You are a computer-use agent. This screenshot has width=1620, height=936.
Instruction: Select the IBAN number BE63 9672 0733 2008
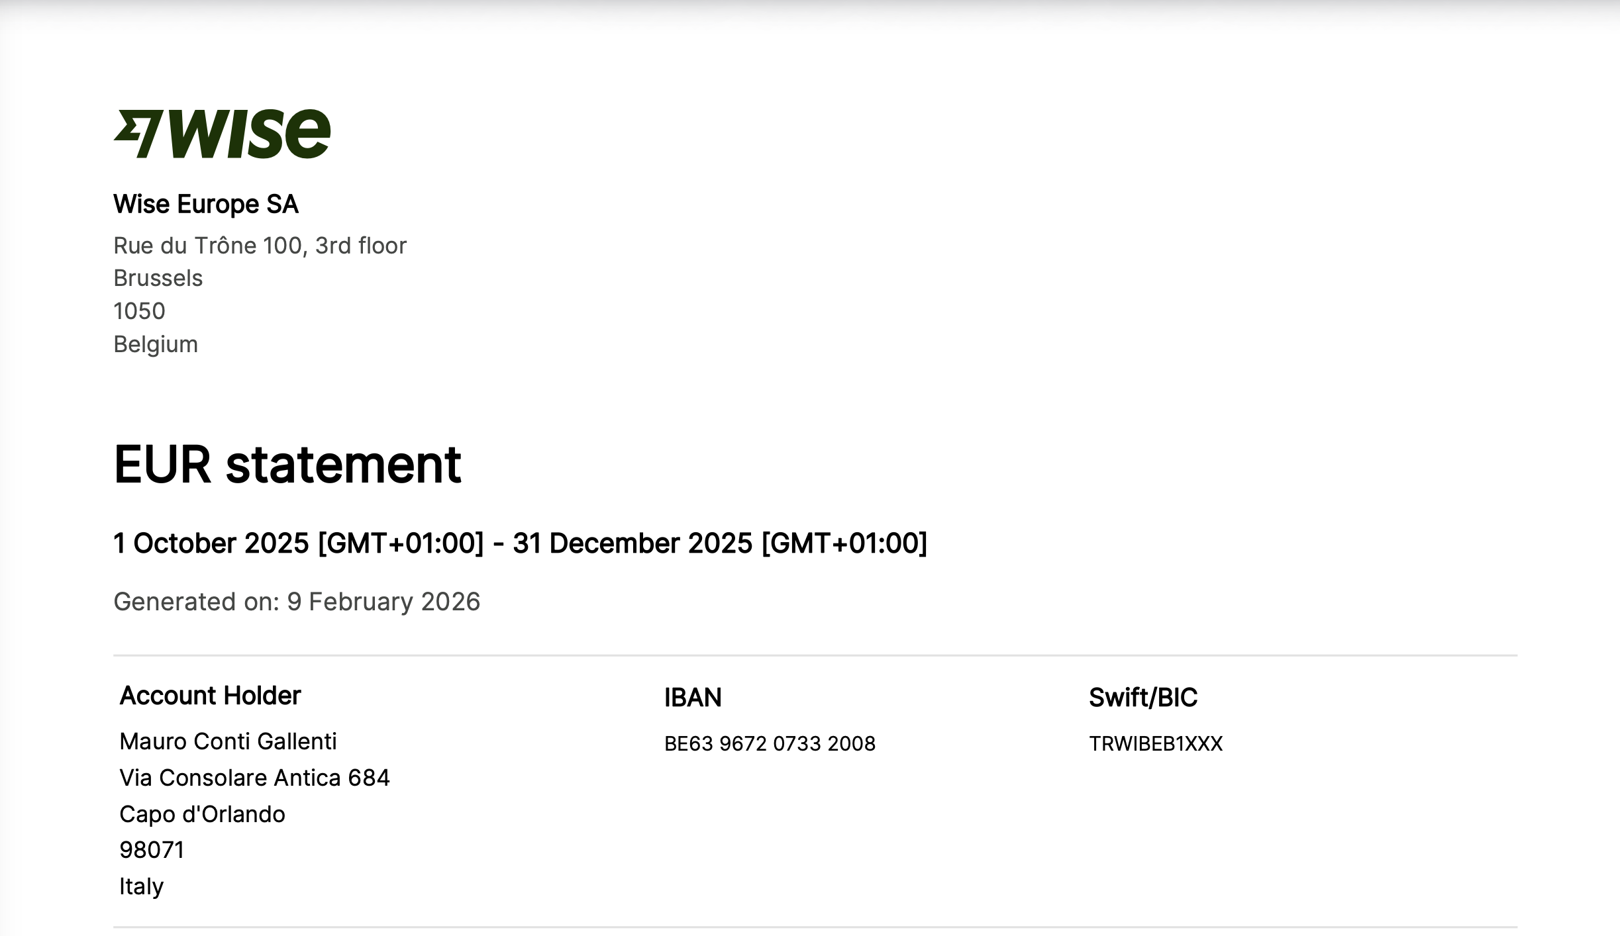pyautogui.click(x=770, y=744)
